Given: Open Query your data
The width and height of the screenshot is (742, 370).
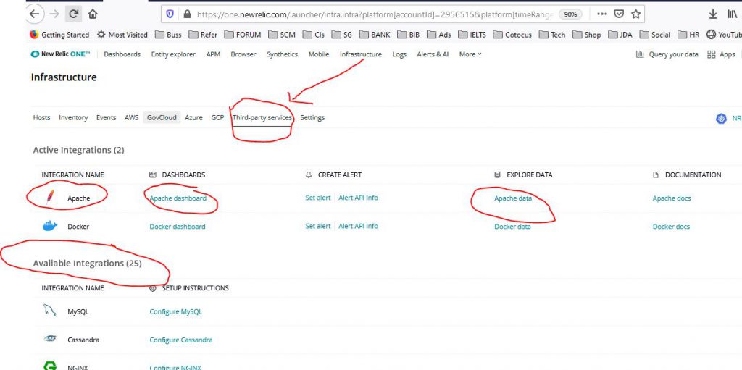Looking at the screenshot, I should 668,54.
